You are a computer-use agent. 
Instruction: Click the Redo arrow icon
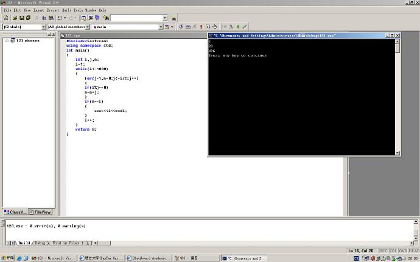coord(71,18)
